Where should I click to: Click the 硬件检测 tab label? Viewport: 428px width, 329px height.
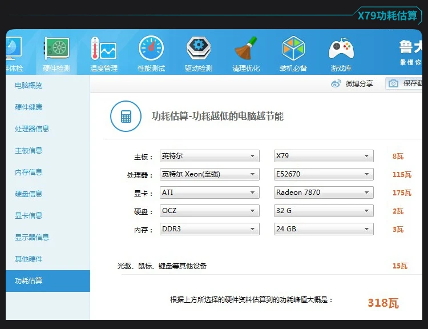pos(56,69)
